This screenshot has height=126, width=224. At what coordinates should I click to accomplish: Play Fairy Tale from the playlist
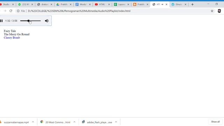point(10,31)
